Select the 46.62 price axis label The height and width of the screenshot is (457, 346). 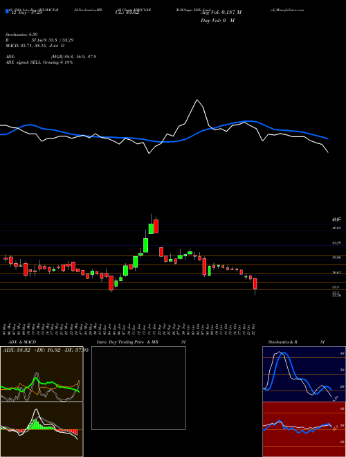pyautogui.click(x=337, y=228)
